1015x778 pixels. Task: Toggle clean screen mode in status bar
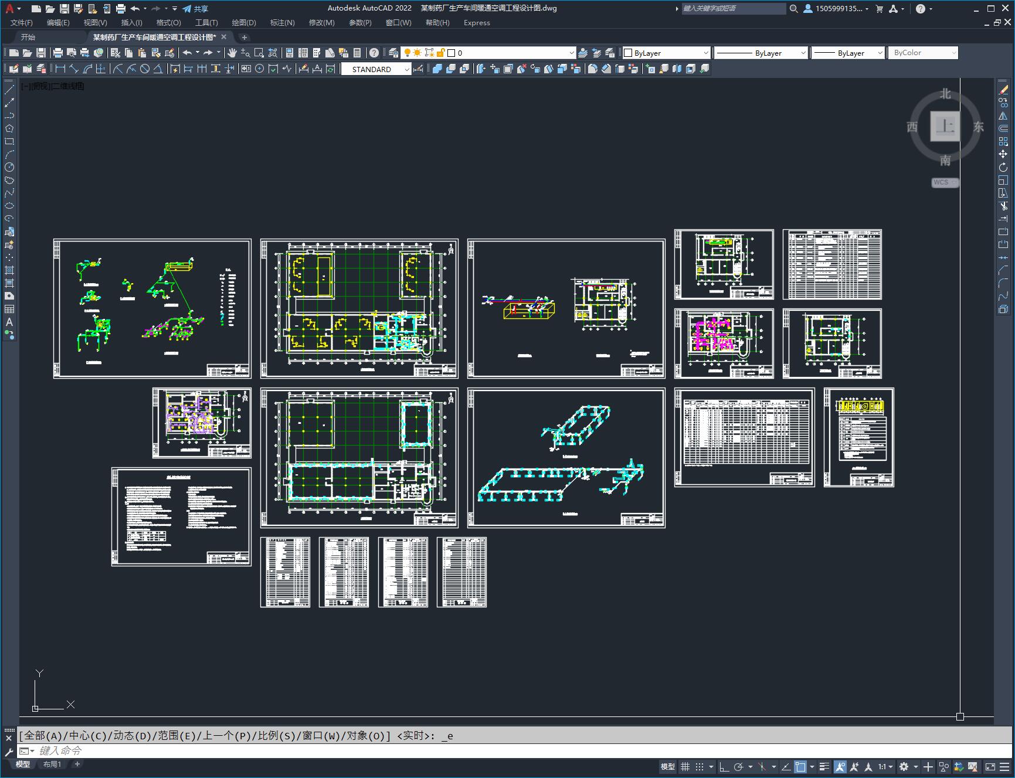(x=990, y=766)
